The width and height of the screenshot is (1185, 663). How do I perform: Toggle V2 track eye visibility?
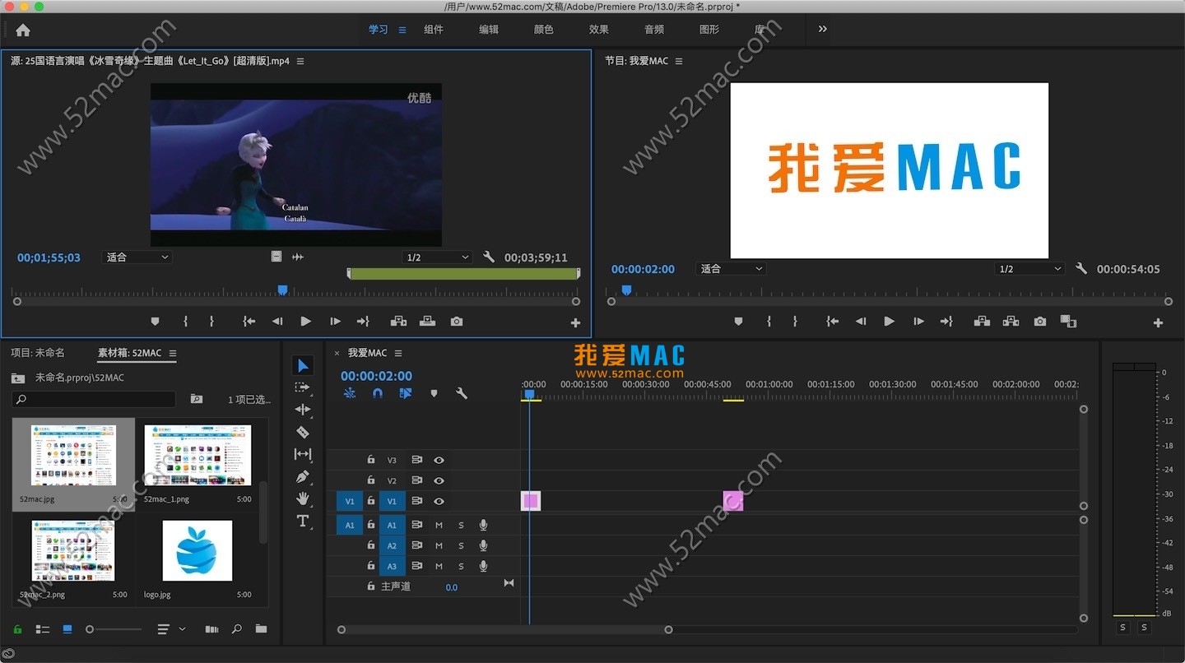pyautogui.click(x=439, y=480)
